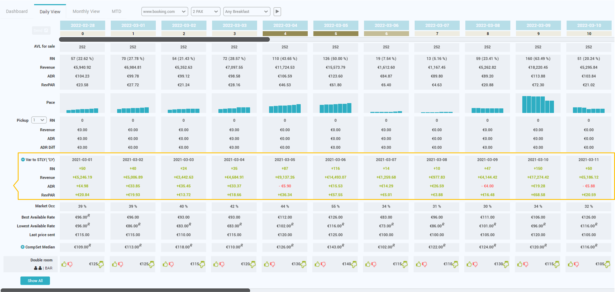Thumbs down the €115 price for 2022-03-06
The height and width of the screenshot is (292, 615).
(x=374, y=264)
